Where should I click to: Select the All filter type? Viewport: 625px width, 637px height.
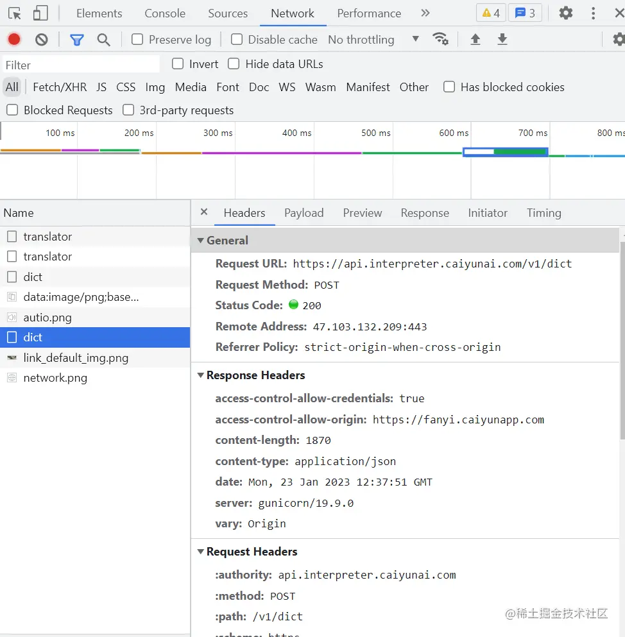pyautogui.click(x=12, y=87)
